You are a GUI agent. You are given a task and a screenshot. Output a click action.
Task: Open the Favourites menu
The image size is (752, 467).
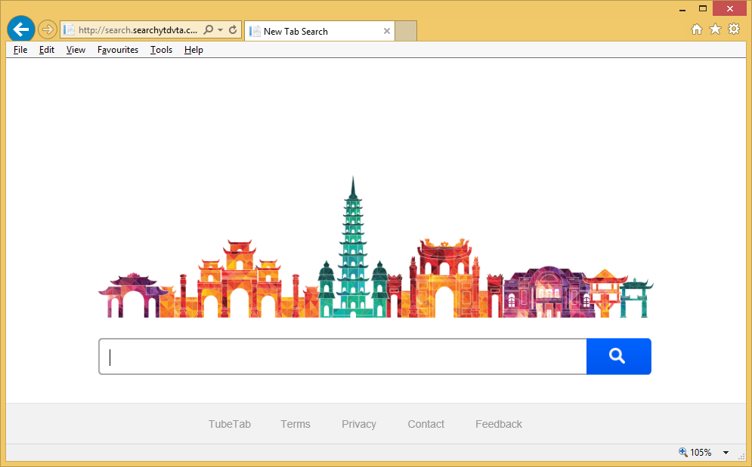tap(118, 50)
